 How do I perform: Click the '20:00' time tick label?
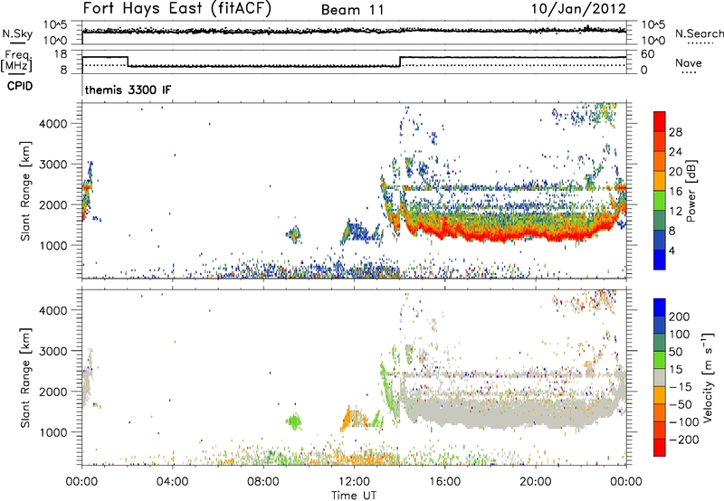click(536, 482)
